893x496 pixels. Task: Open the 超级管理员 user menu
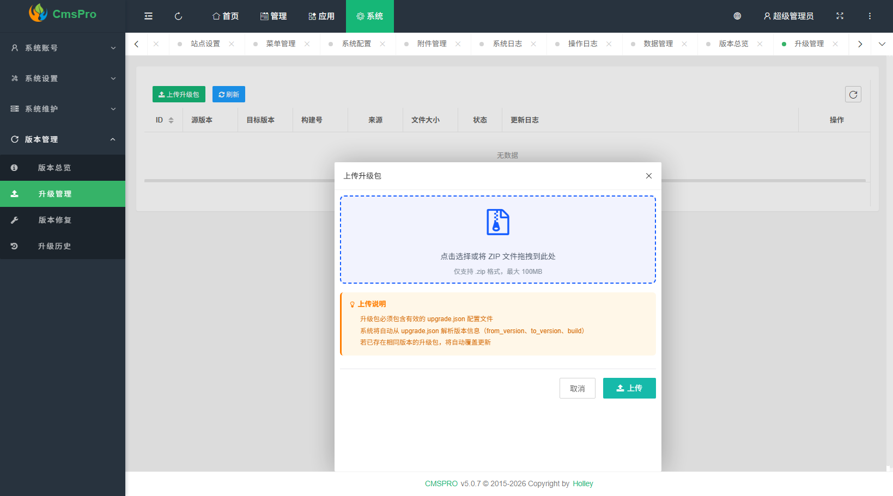tap(788, 16)
